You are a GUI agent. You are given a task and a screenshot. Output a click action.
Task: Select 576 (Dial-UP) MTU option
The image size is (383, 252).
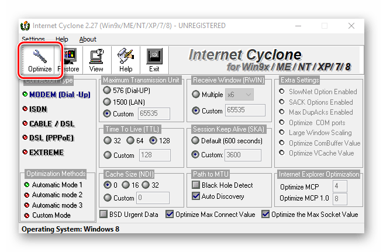point(107,91)
